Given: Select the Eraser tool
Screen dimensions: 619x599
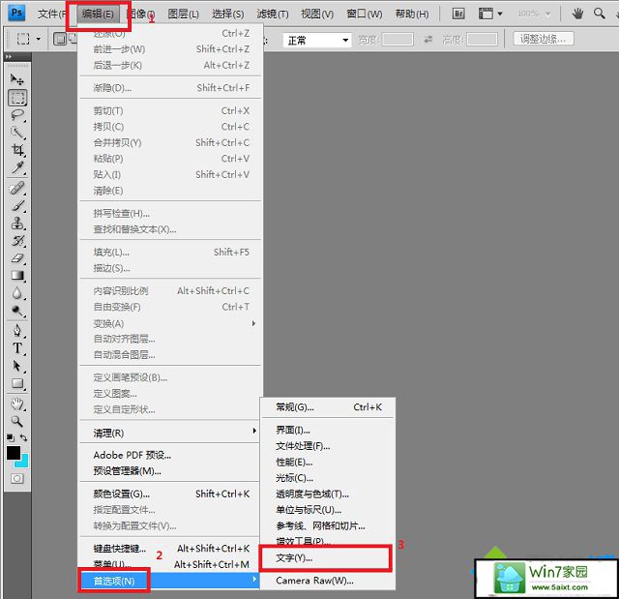Looking at the screenshot, I should [x=17, y=258].
